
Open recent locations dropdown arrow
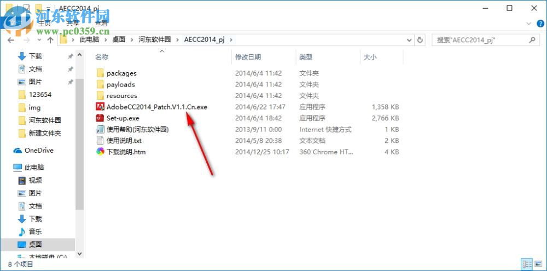[x=39, y=40]
